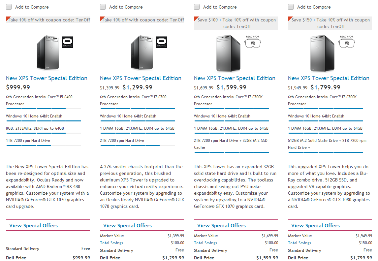Click the Oculus Ready badge on the $999.99 tower
The width and height of the screenshot is (378, 261).
point(68,42)
